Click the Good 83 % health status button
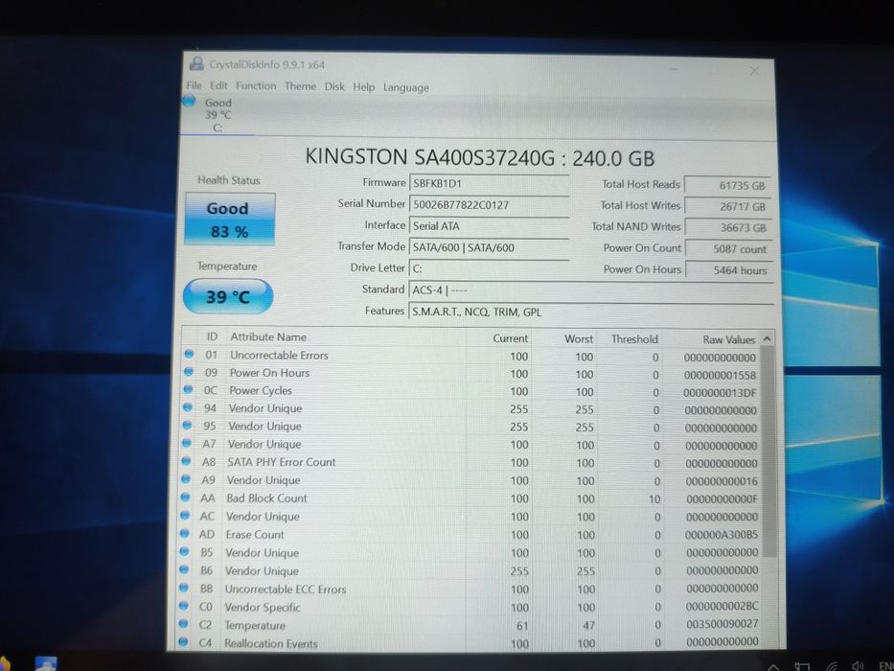The image size is (894, 671). (230, 220)
